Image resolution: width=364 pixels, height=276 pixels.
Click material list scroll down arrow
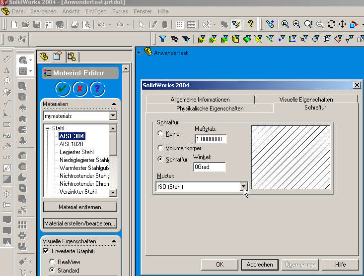113,192
